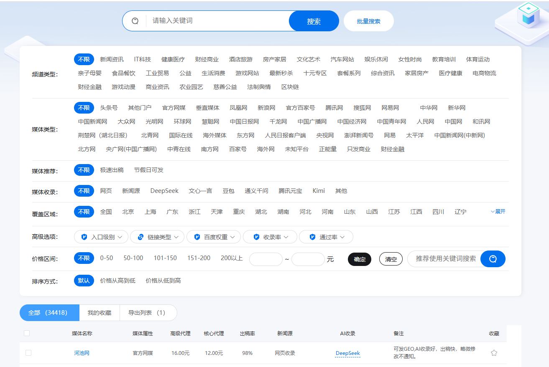Select the 200以上 price range
The height and width of the screenshot is (367, 549).
click(232, 258)
